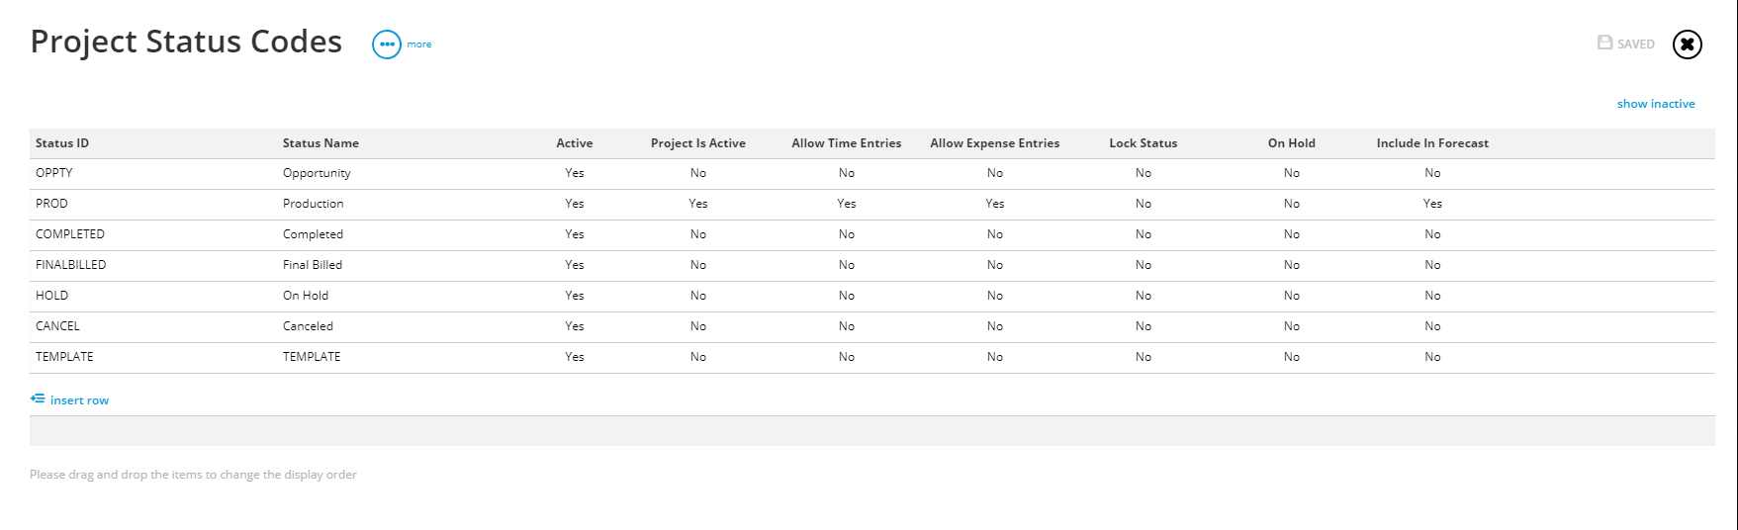Image resolution: width=1738 pixels, height=530 pixels.
Task: Toggle Include In Forecast for PROD row
Action: coord(1432,204)
